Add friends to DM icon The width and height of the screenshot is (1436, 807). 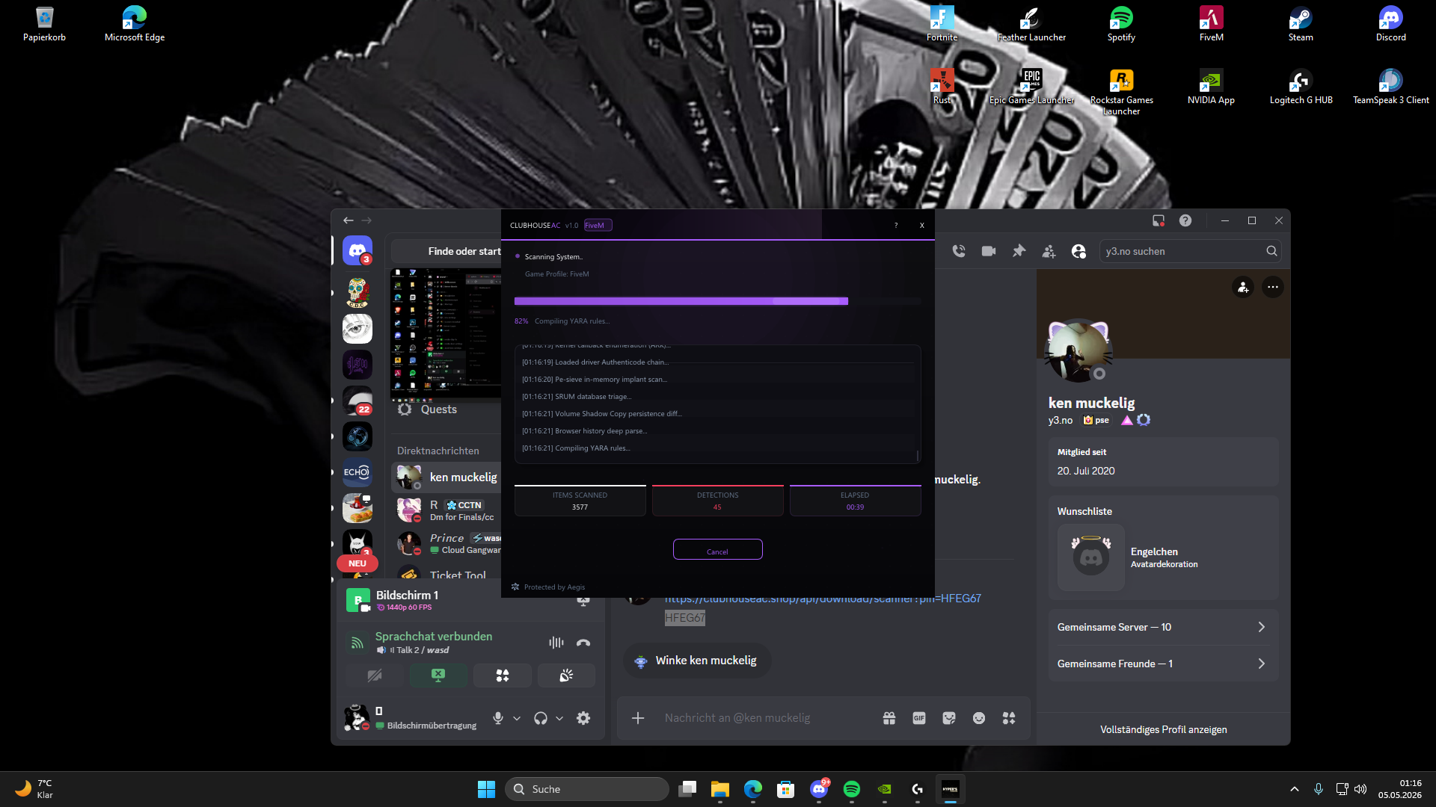pos(1049,252)
